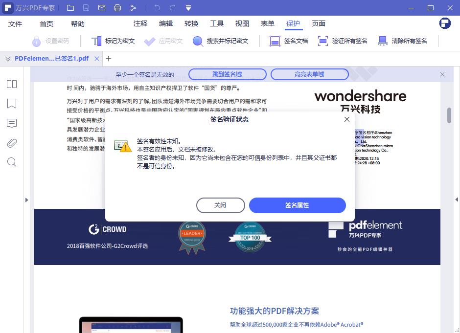Open the comments panel icon
This screenshot has width=460, height=333.
click(12, 123)
